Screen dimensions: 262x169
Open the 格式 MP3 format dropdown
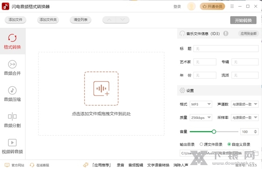click(x=201, y=104)
